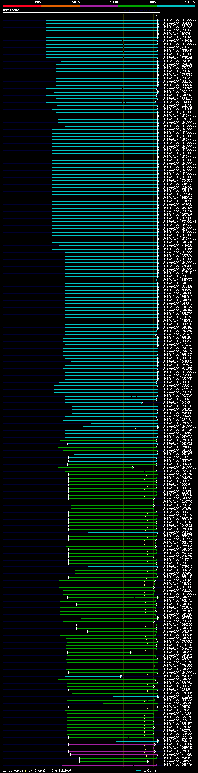Select the UniRef100_B4DYL7 hit

coord(178,198)
